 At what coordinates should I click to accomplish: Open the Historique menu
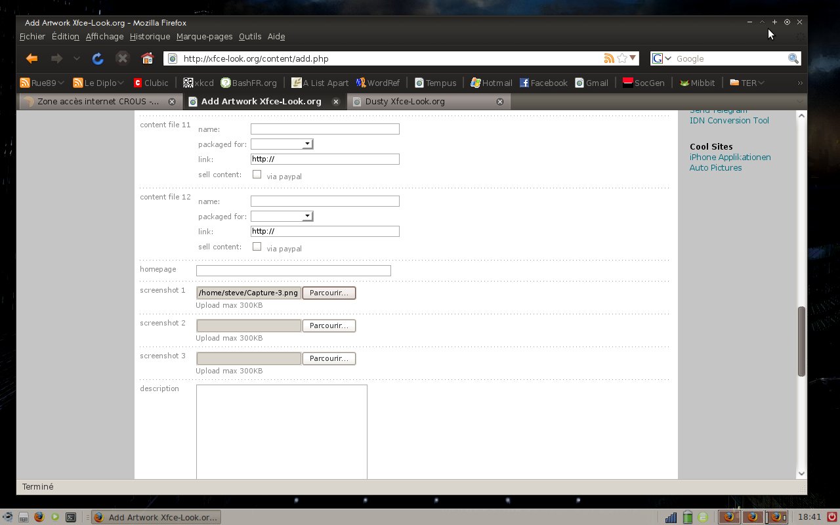[x=150, y=37]
